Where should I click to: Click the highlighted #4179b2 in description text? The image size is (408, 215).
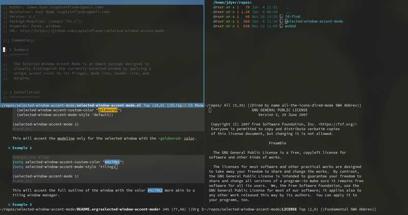(x=155, y=190)
